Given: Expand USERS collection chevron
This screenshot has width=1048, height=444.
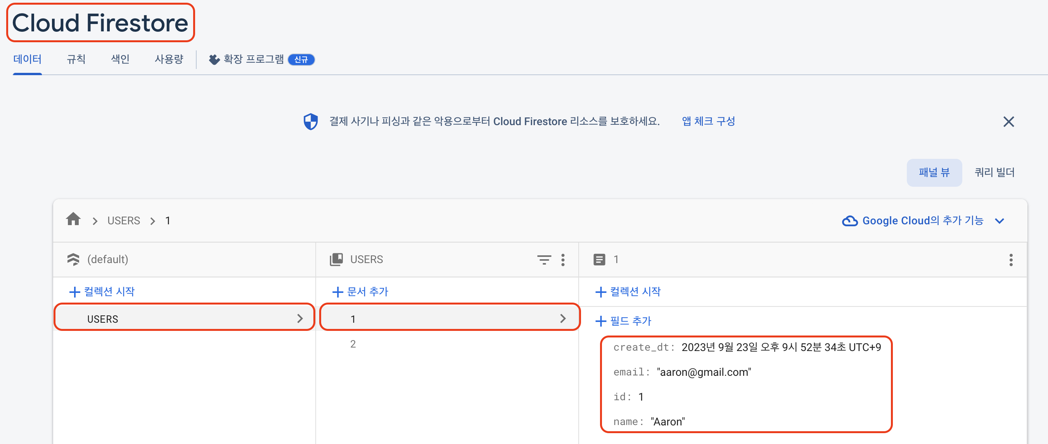Looking at the screenshot, I should click(x=300, y=318).
